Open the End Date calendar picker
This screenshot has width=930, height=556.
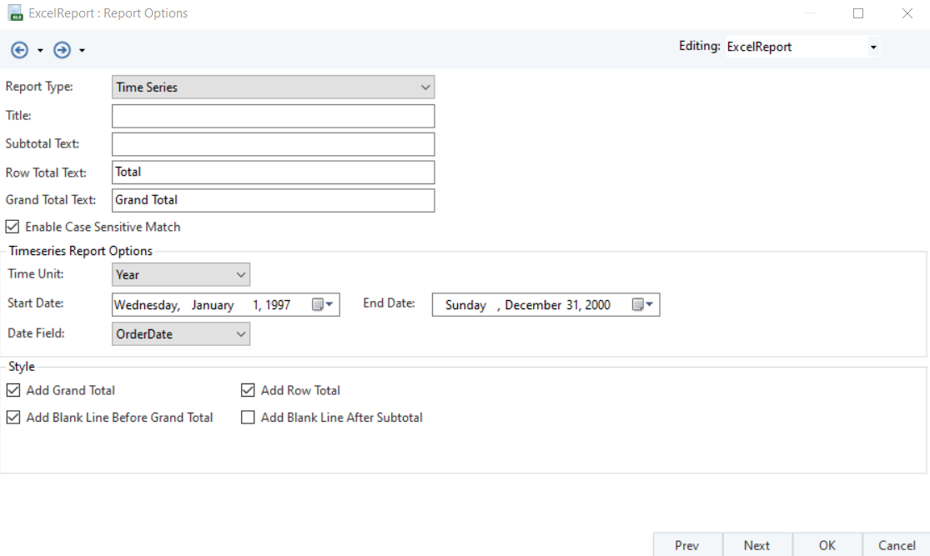click(643, 305)
